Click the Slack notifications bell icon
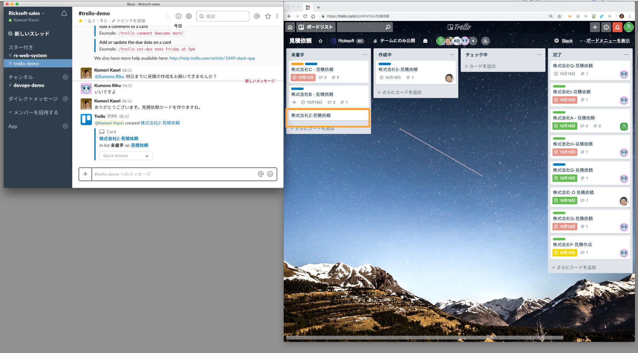The width and height of the screenshot is (638, 353). point(64,14)
